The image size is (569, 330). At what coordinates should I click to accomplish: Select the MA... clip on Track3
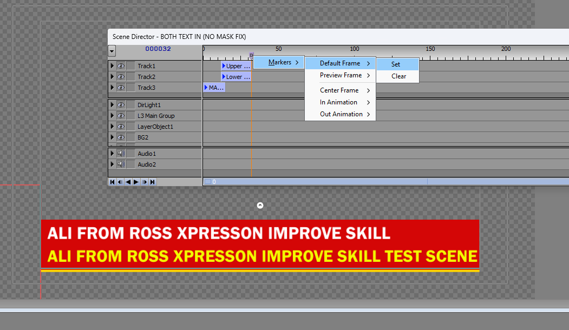tap(214, 88)
